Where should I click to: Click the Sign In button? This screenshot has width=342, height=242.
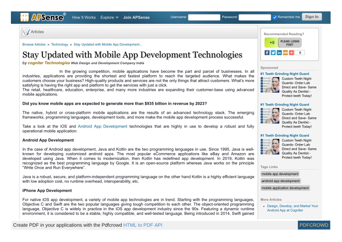coord(312,17)
